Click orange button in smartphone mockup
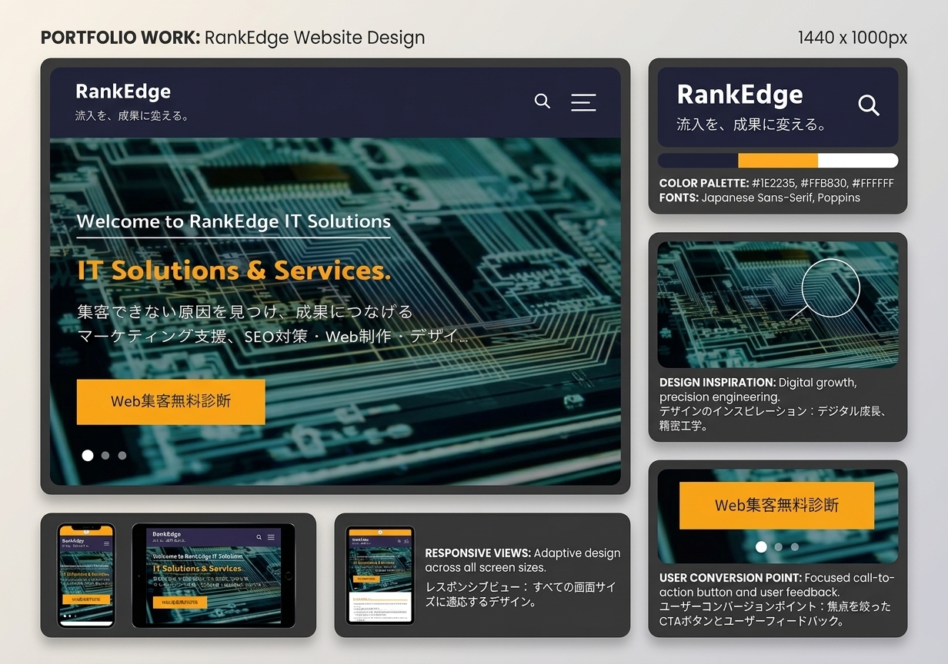The image size is (948, 664). coord(86,599)
